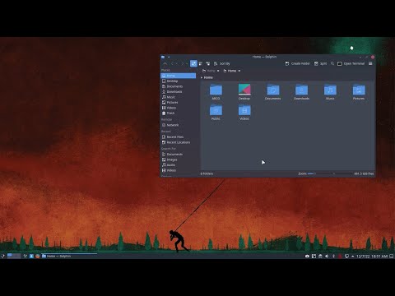Select Desktop in the Places panel
This screenshot has height=296, width=395.
pyautogui.click(x=178, y=81)
